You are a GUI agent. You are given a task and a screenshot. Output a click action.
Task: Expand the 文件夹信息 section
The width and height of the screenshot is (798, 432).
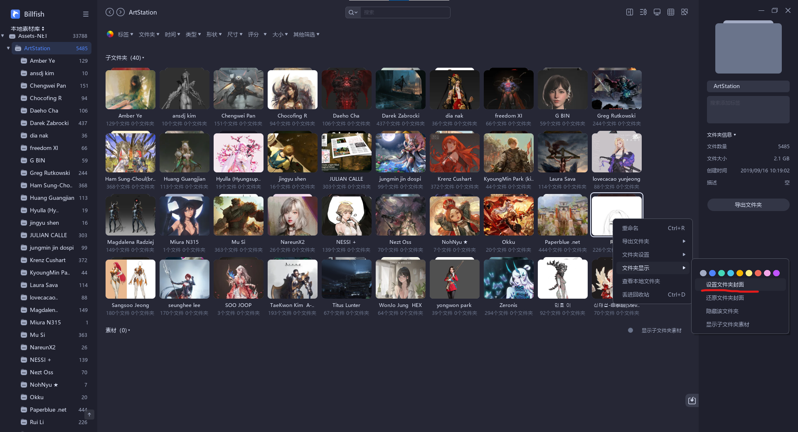(722, 135)
